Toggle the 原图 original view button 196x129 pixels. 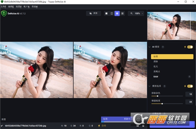(x=93, y=13)
